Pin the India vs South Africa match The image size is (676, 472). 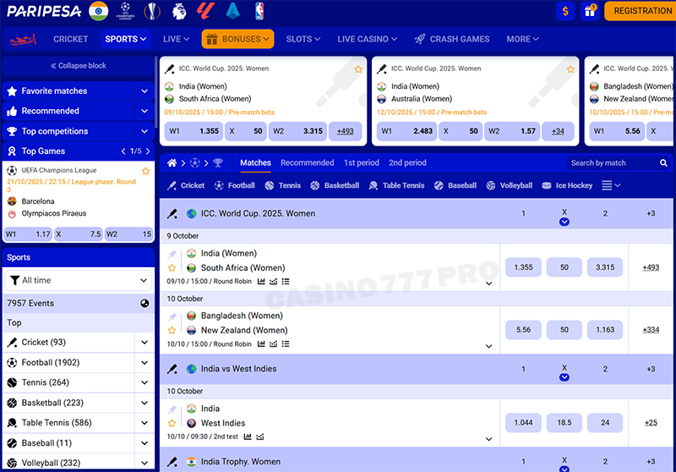(x=172, y=254)
